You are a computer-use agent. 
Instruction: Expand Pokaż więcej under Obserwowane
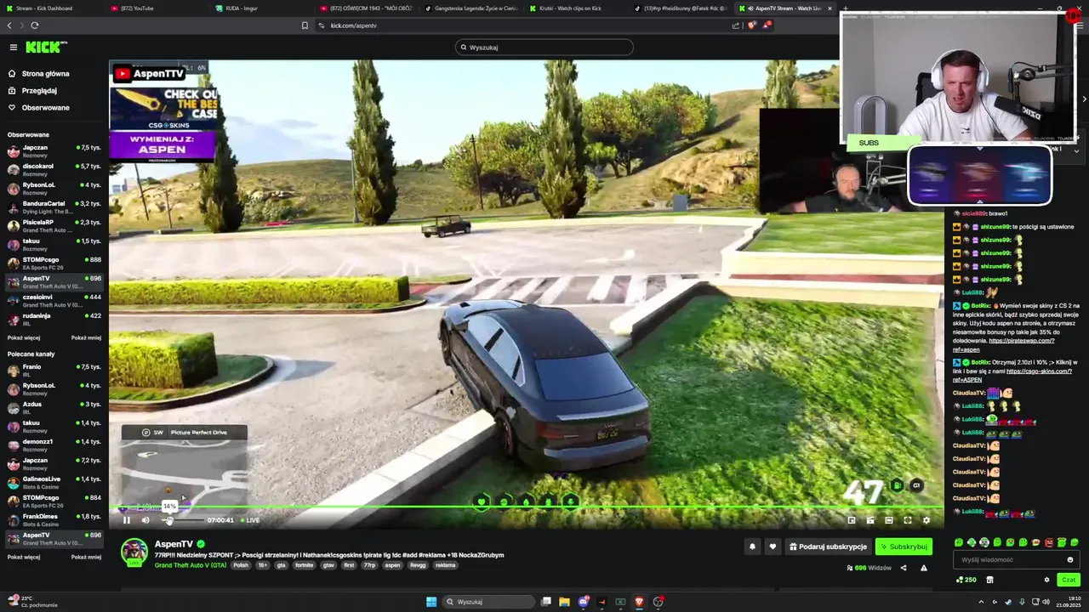(x=24, y=337)
